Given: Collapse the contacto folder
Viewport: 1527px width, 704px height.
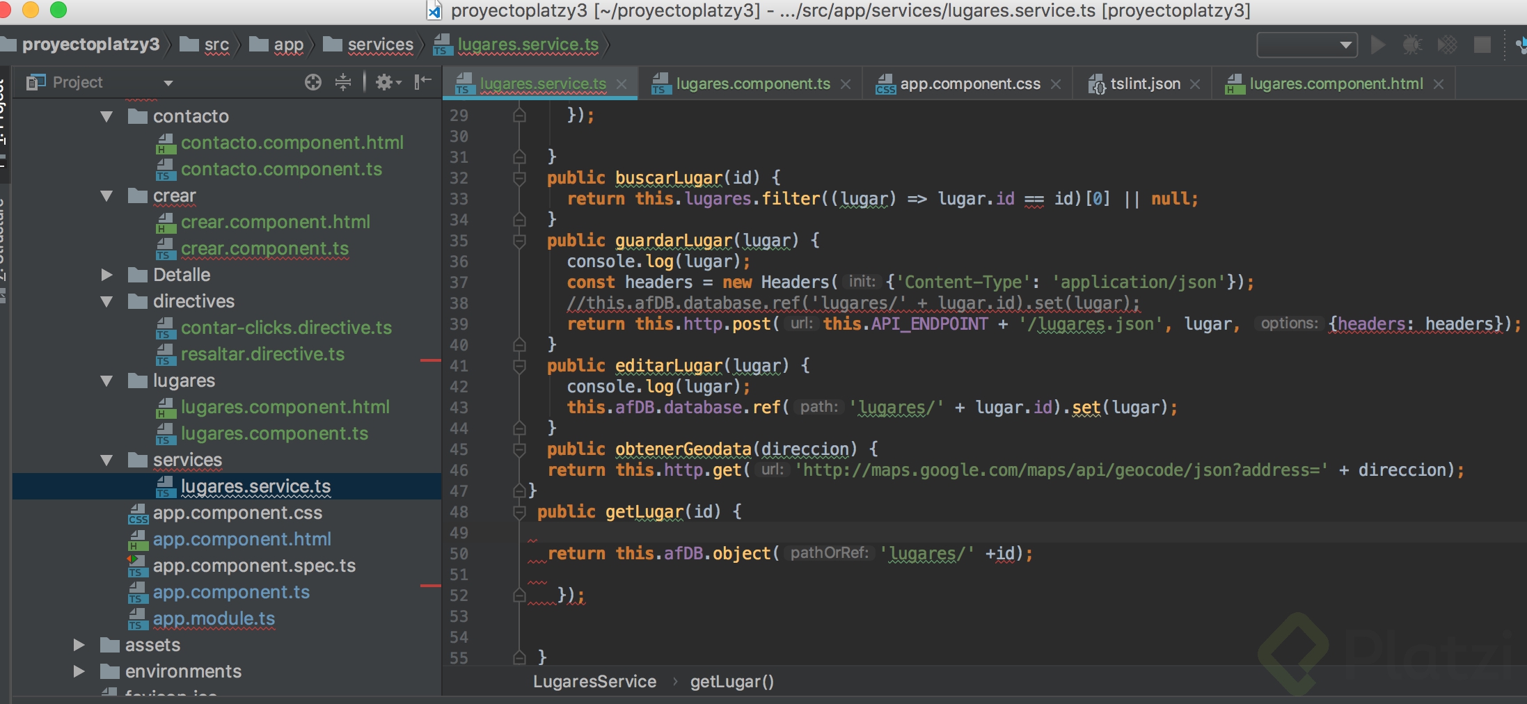Looking at the screenshot, I should coord(106,116).
